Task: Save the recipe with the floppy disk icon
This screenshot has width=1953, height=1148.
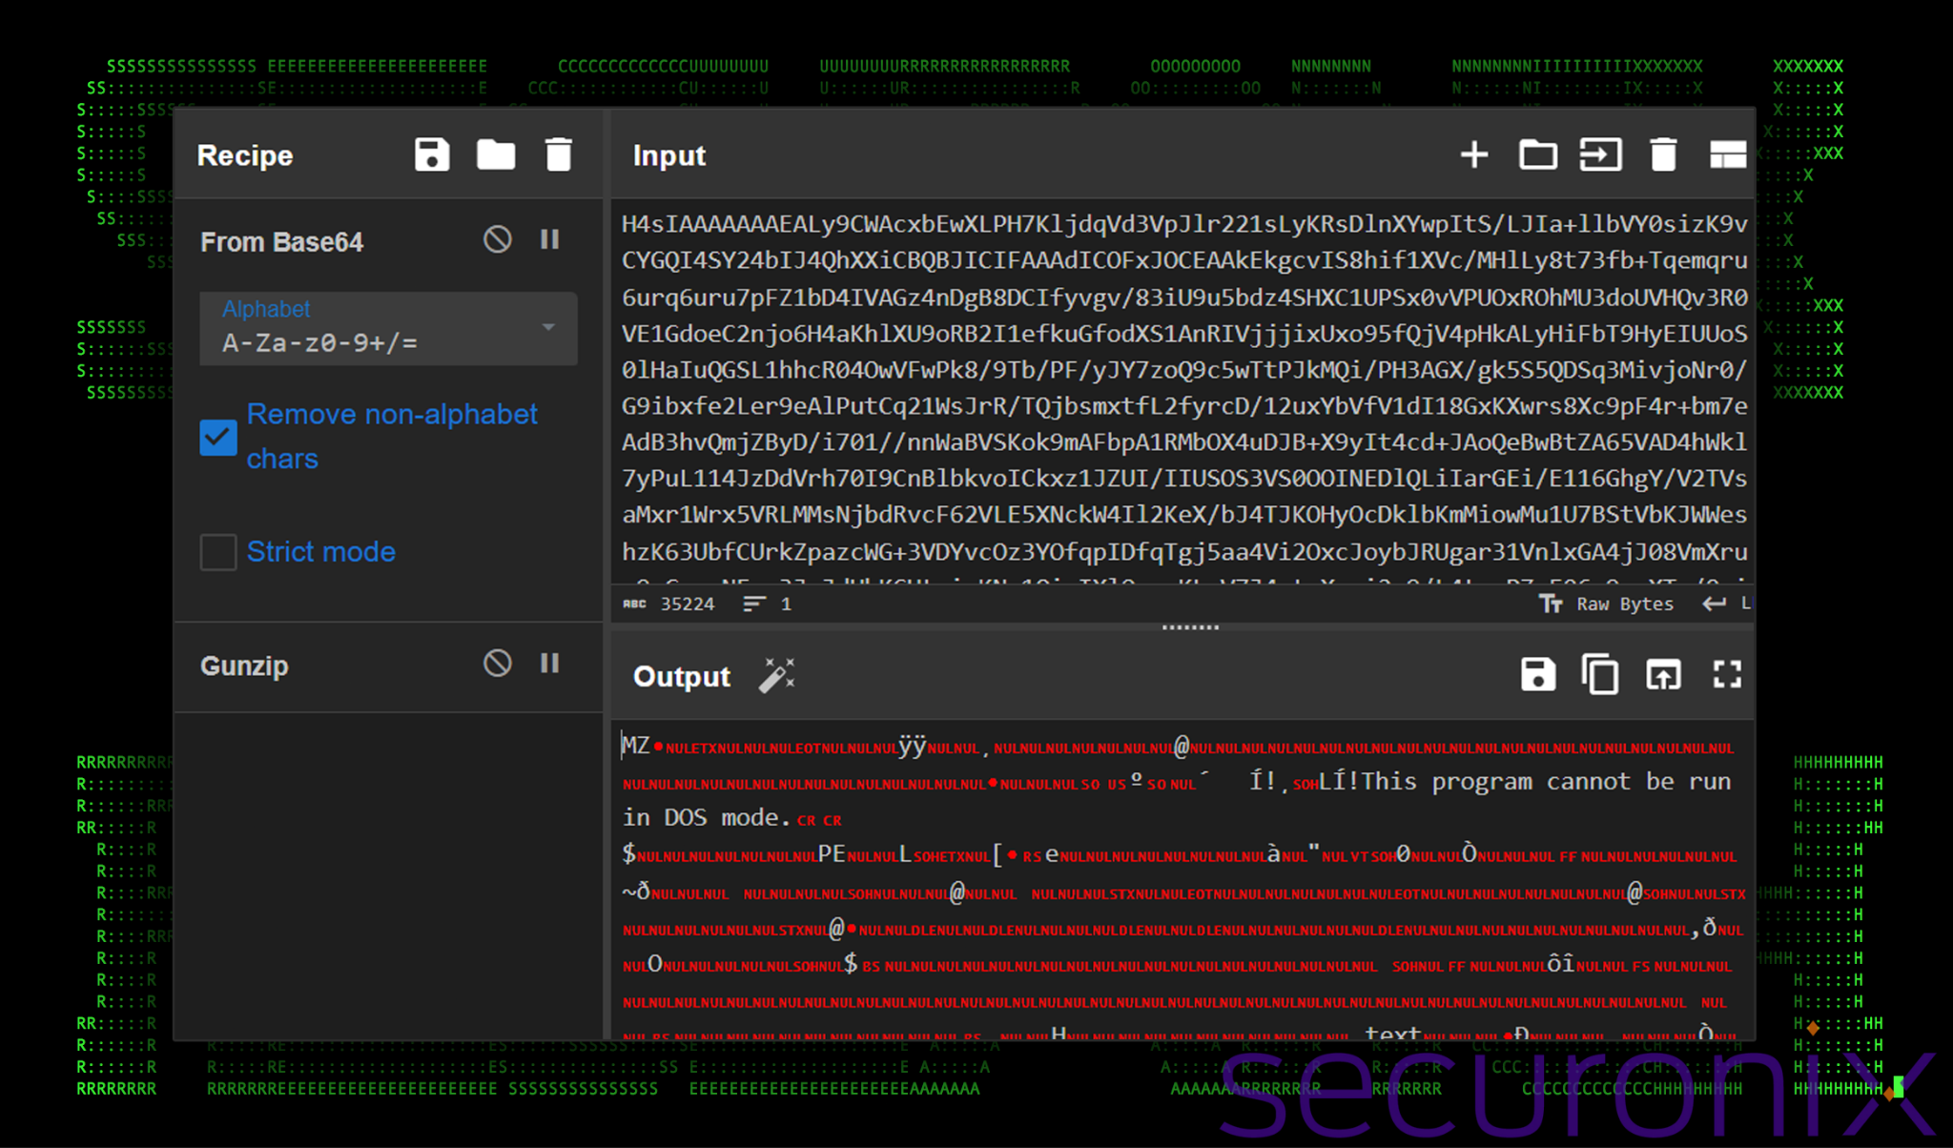Action: 432,154
